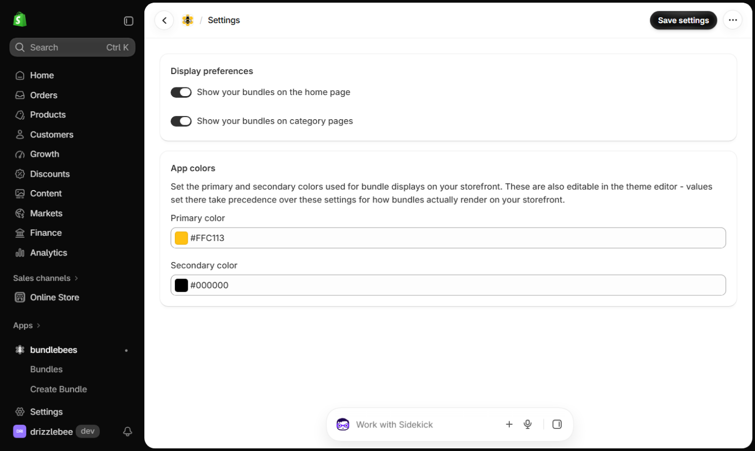The width and height of the screenshot is (755, 451).
Task: Click the Settings breadcrumb title
Action: pyautogui.click(x=224, y=20)
